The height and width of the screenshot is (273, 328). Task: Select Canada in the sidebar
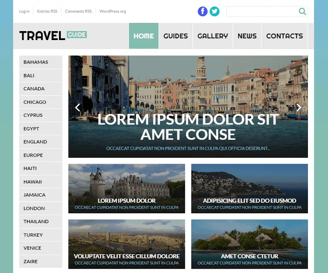click(x=41, y=89)
